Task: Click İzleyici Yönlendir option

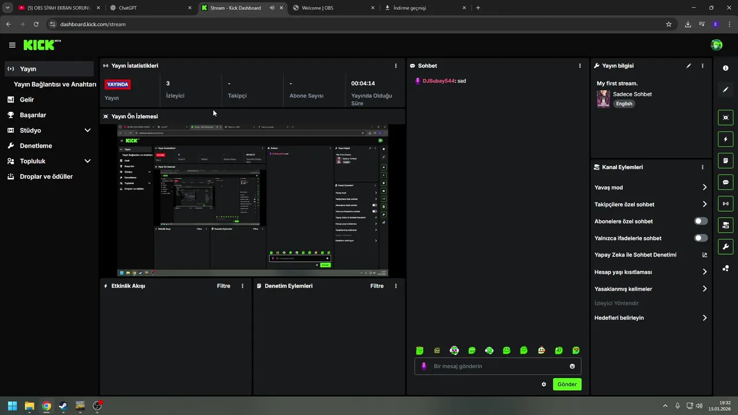Action: pos(616,303)
